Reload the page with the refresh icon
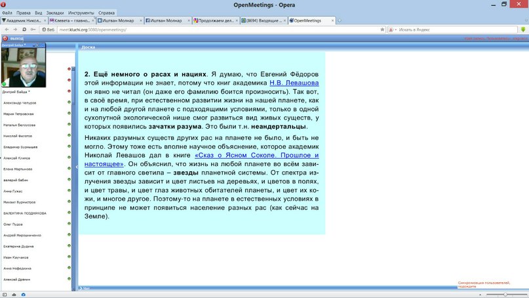This screenshot has height=298, width=529. click(x=24, y=30)
